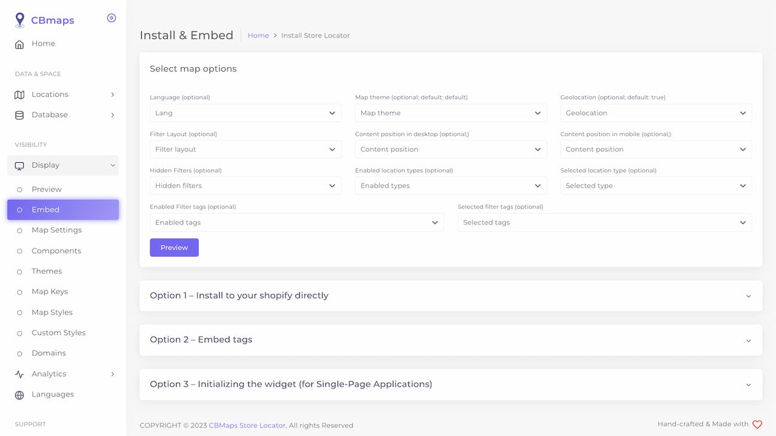Open the Enabled tags dropdown
Screen dimensions: 776x436
[x=296, y=222]
